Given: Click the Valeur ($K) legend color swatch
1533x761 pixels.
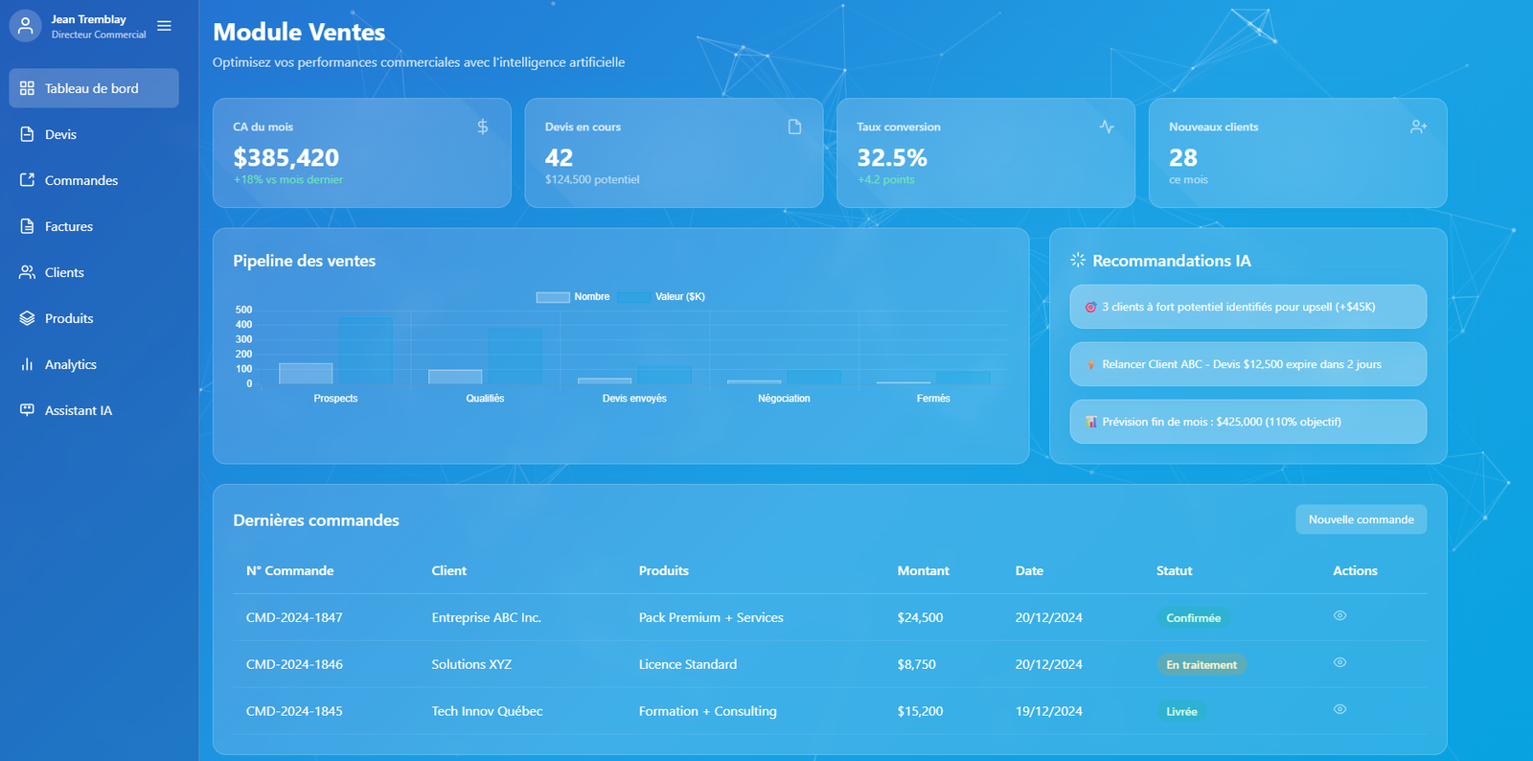Looking at the screenshot, I should (x=634, y=297).
